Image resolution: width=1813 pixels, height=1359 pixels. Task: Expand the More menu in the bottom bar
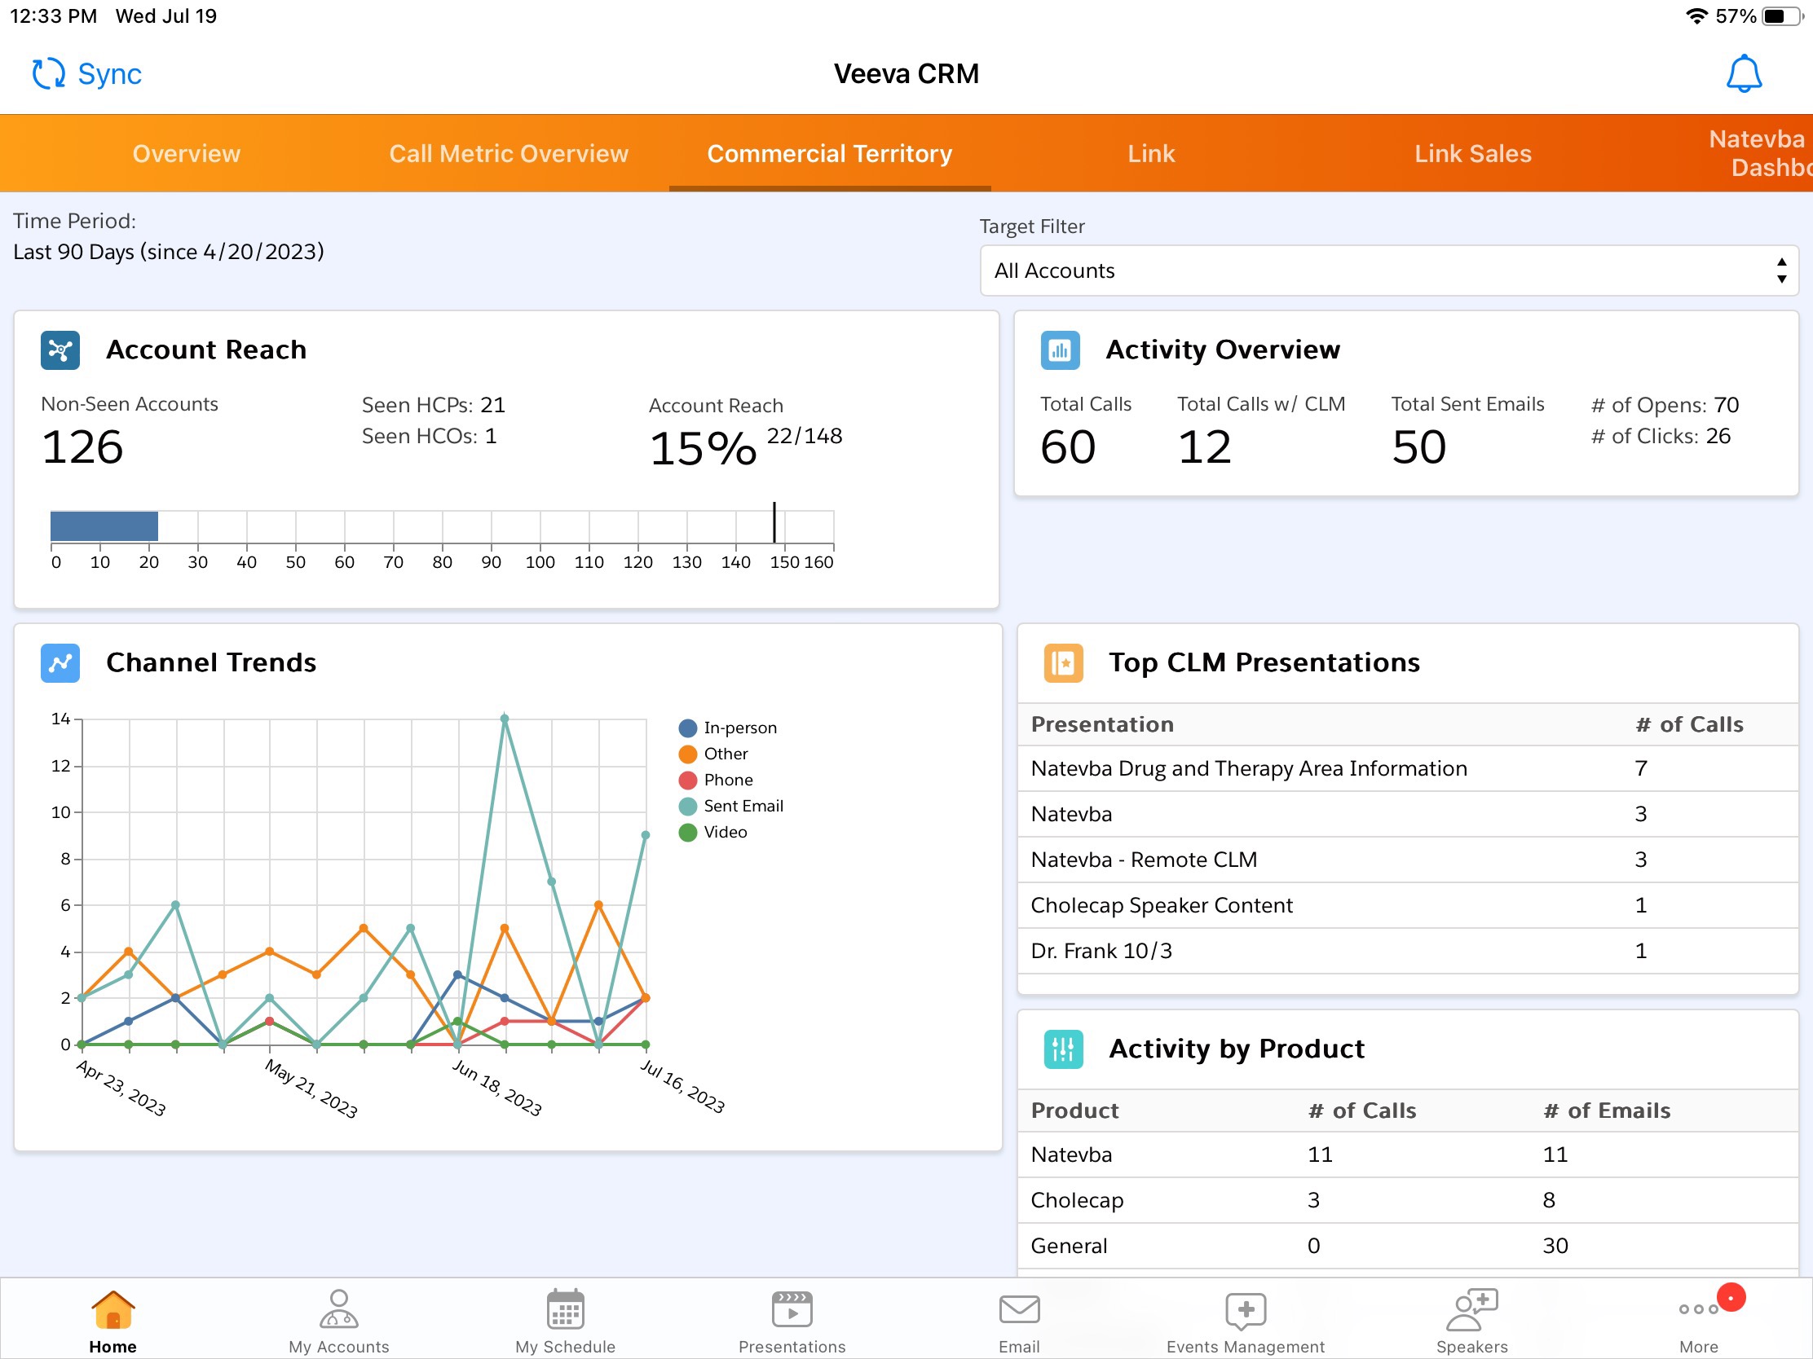point(1698,1319)
